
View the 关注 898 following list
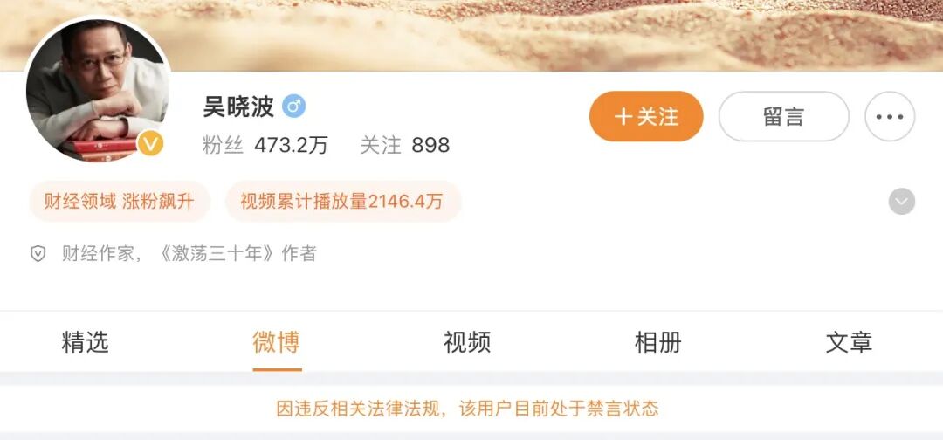405,146
